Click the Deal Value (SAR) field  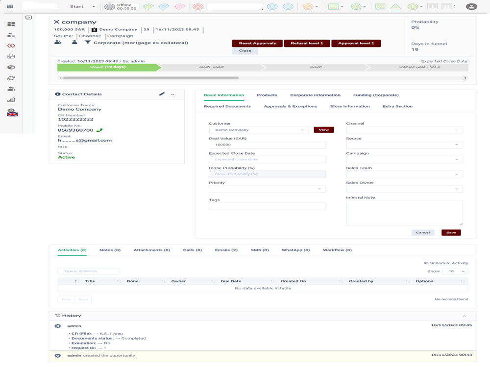(x=267, y=145)
